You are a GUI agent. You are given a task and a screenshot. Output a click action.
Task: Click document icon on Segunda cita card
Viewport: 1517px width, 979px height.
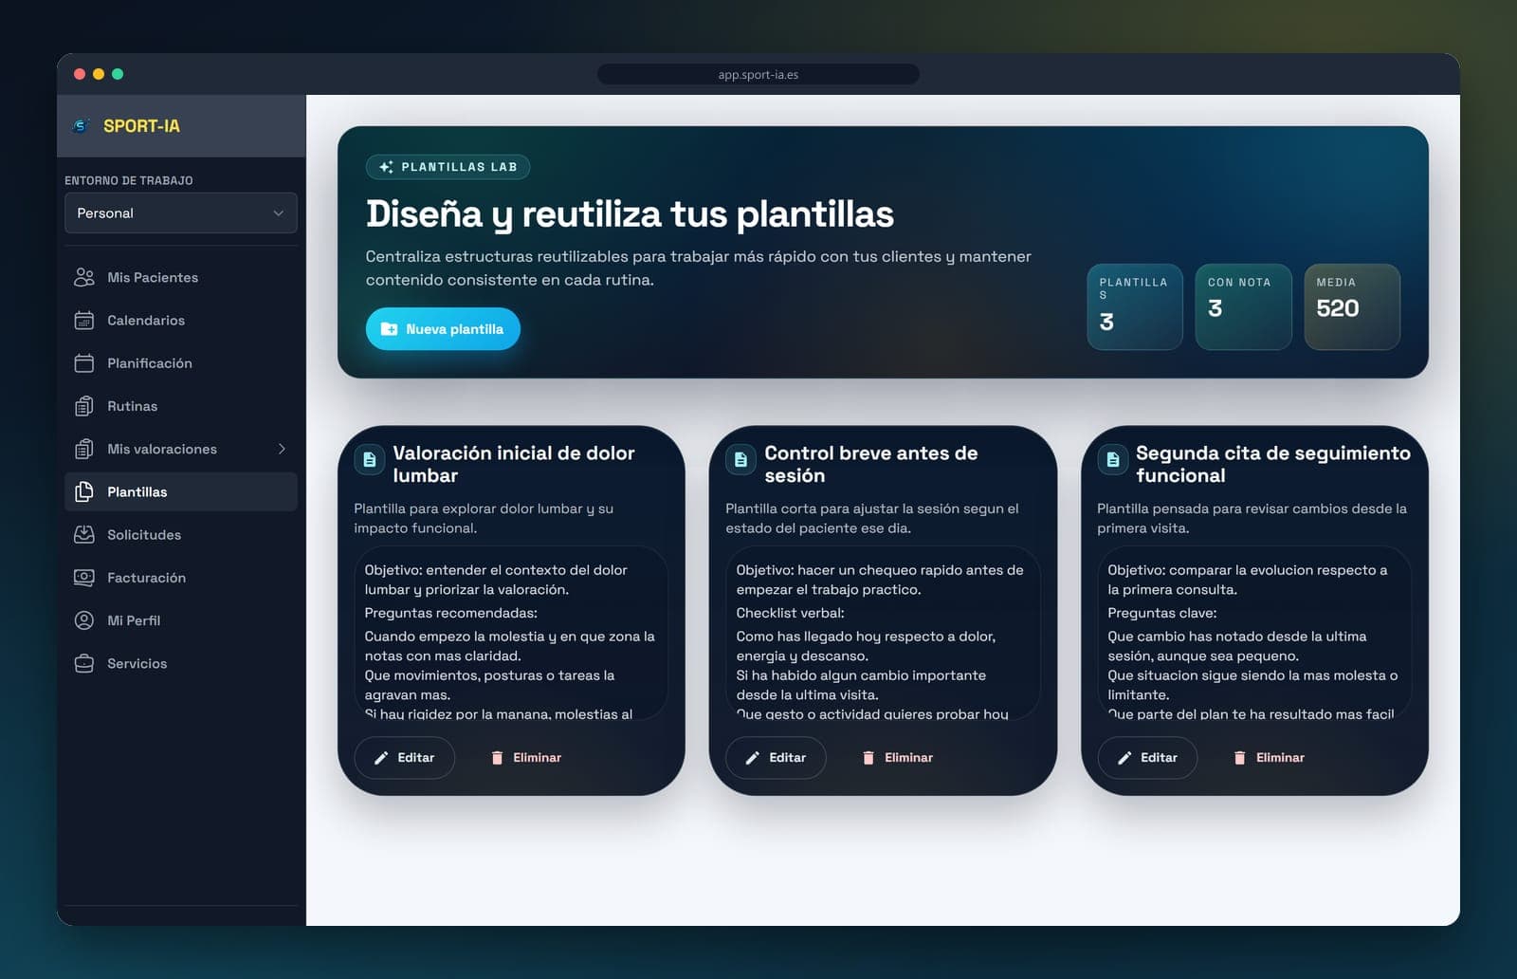[1113, 460]
